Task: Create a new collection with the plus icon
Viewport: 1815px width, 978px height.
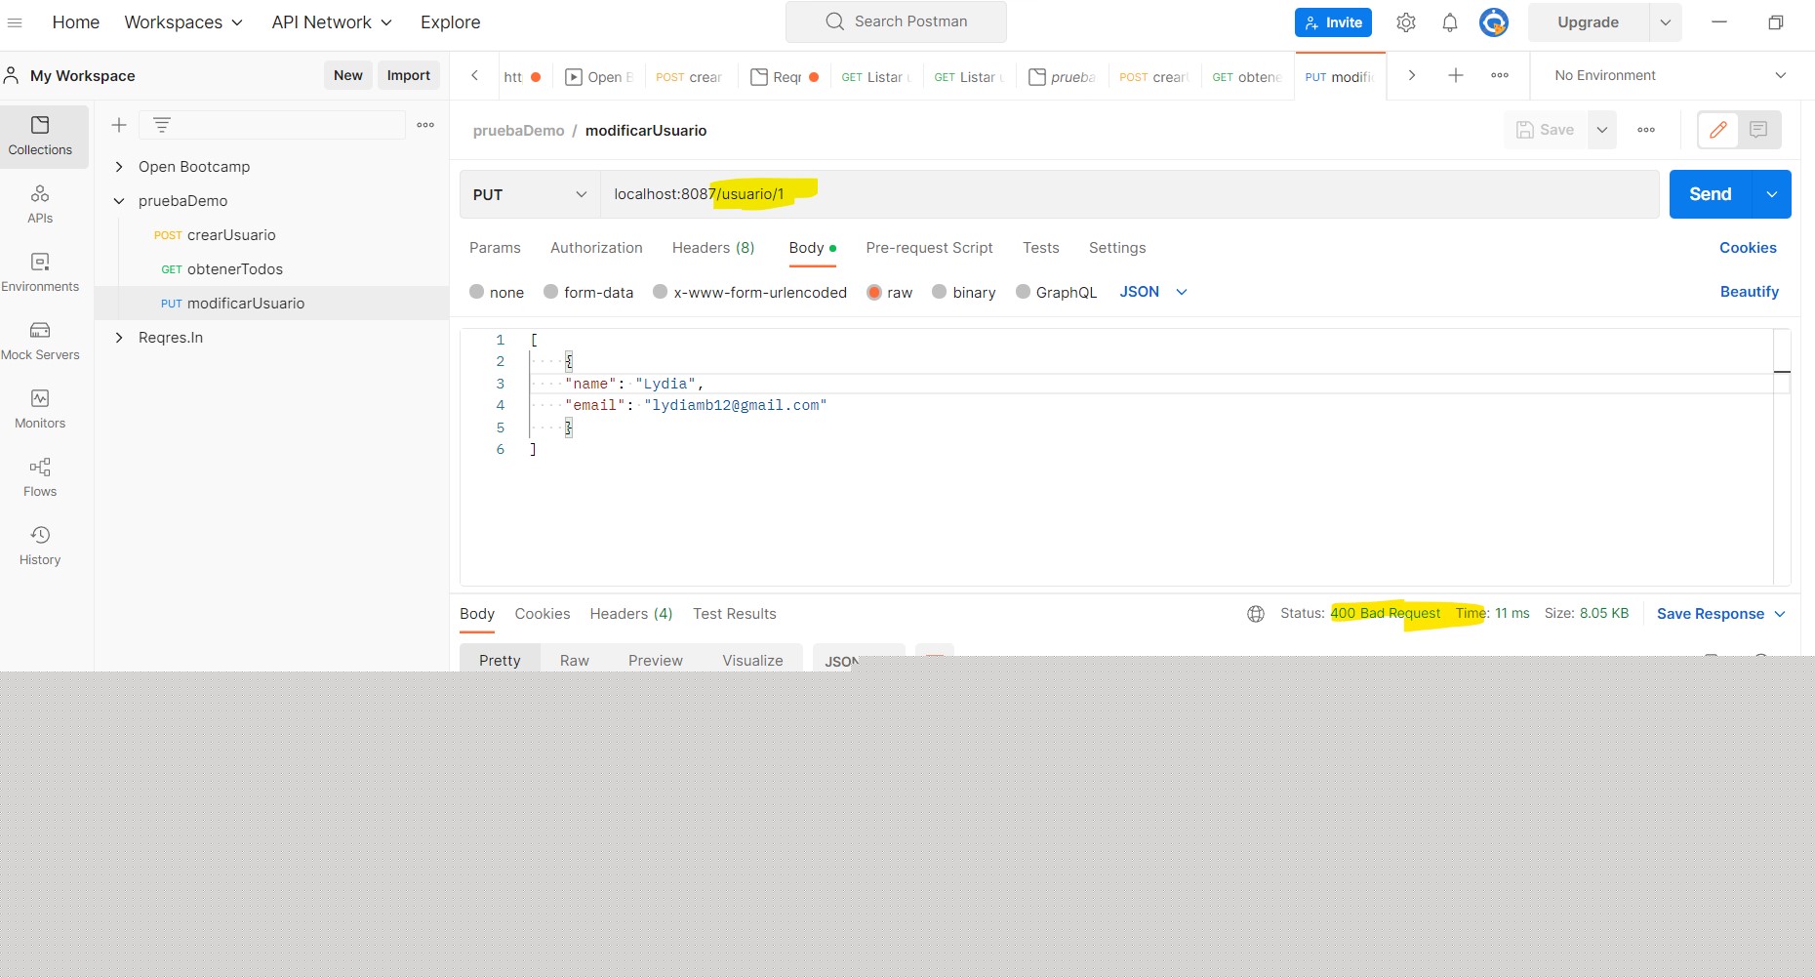Action: 119,125
